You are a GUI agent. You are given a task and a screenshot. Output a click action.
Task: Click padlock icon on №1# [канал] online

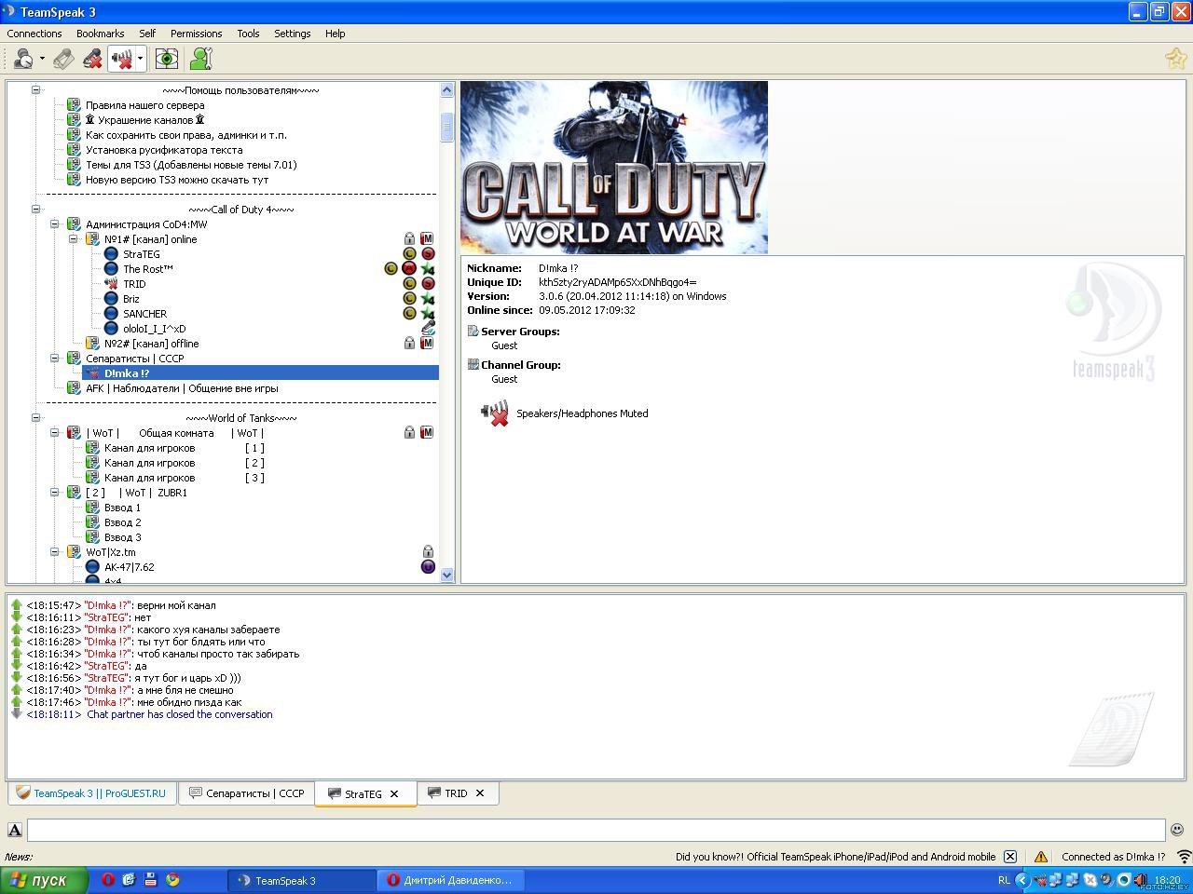(x=409, y=239)
